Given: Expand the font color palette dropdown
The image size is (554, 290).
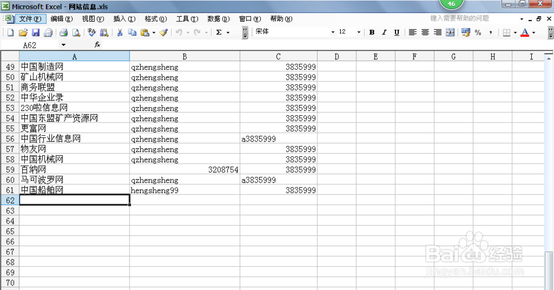Looking at the screenshot, I should [534, 33].
